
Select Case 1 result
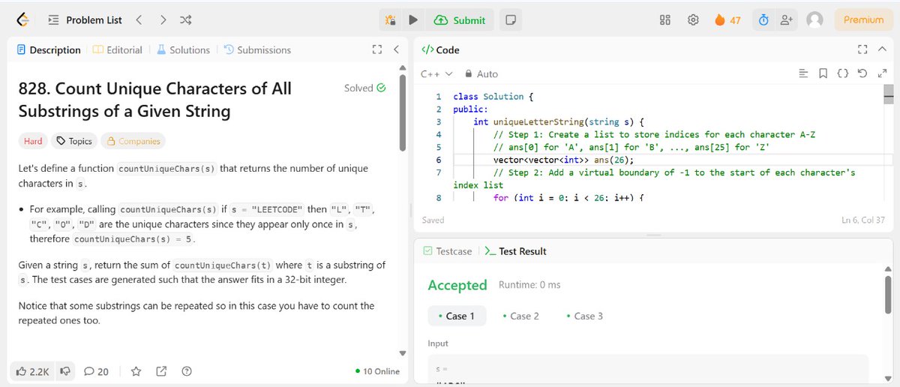click(x=457, y=316)
